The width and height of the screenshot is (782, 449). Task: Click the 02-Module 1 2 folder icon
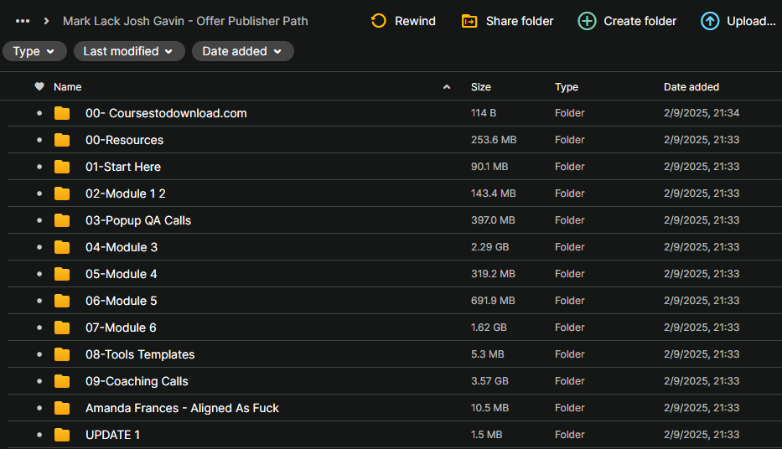pyautogui.click(x=62, y=194)
